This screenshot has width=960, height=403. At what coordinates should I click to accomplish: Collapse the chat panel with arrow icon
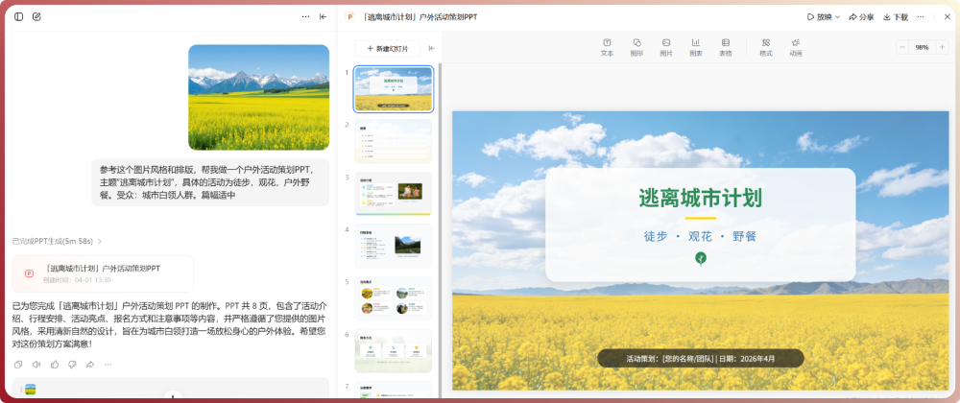(324, 17)
